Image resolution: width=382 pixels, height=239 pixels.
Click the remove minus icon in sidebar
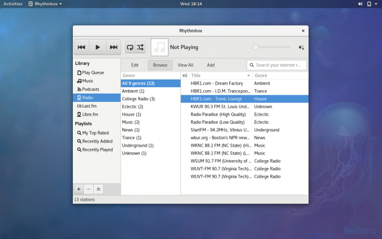(88, 189)
